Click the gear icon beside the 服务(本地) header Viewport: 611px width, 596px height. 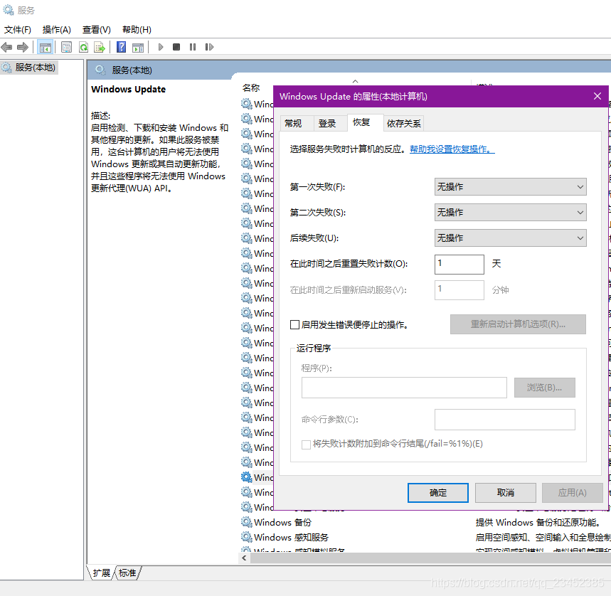click(100, 70)
